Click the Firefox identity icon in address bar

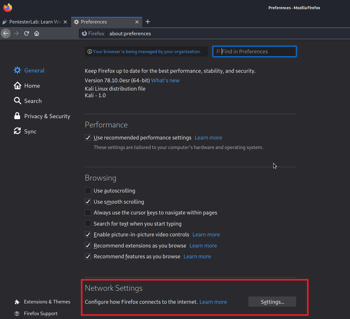(84, 33)
